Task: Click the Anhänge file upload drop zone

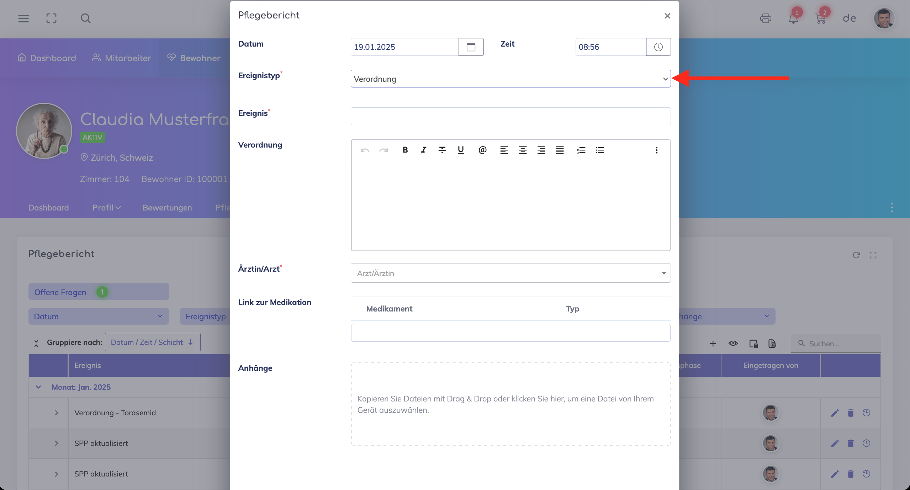Action: point(510,404)
